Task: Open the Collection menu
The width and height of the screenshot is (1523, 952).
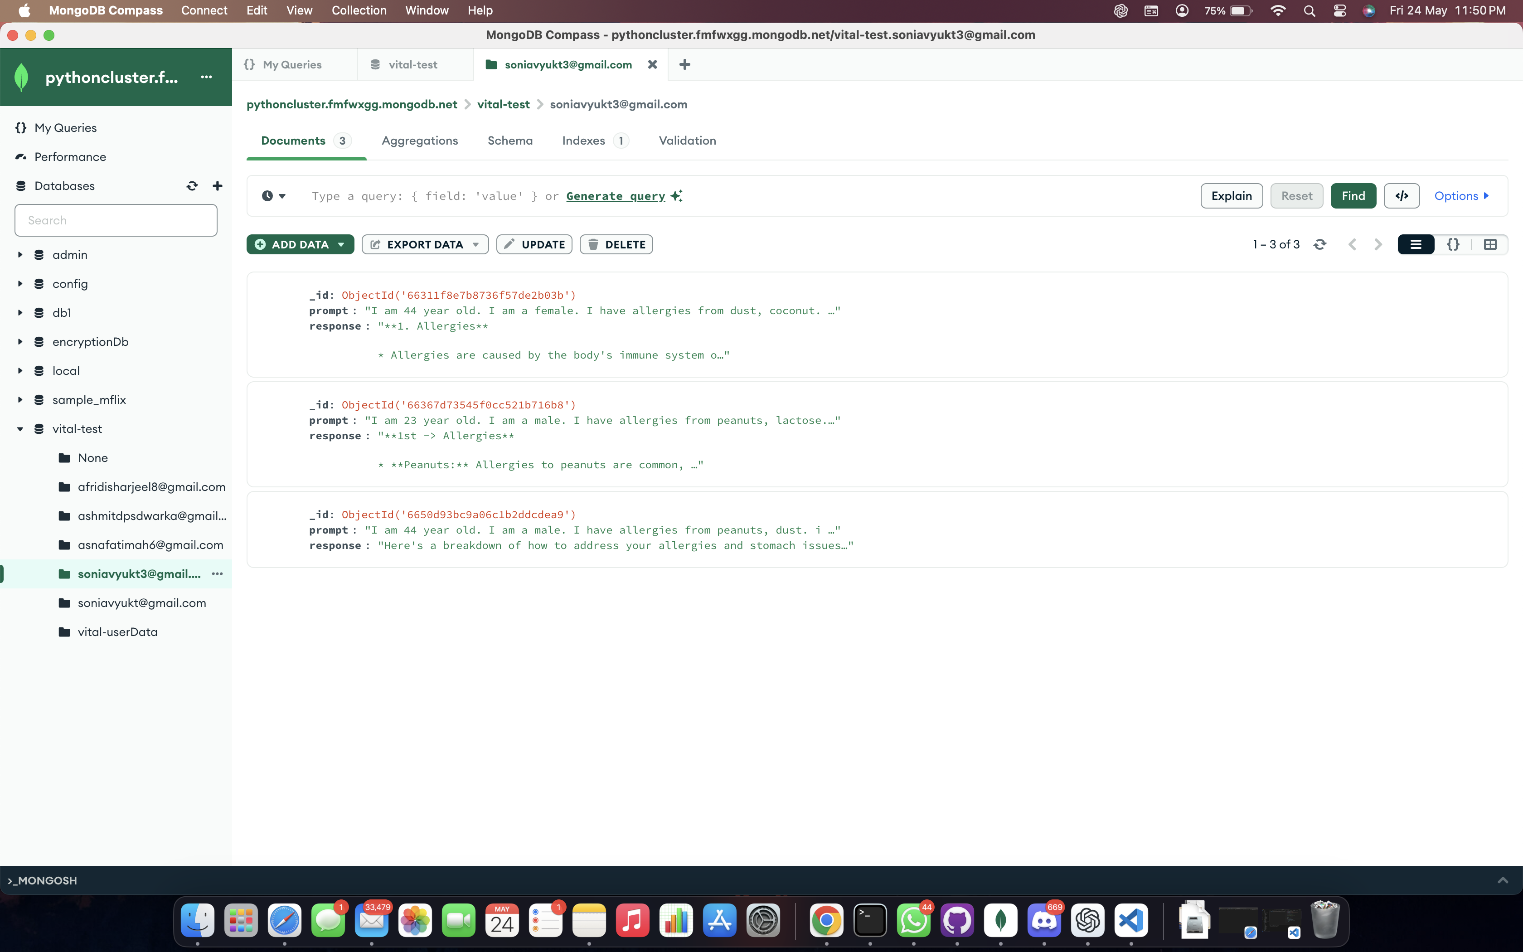Action: (x=359, y=11)
